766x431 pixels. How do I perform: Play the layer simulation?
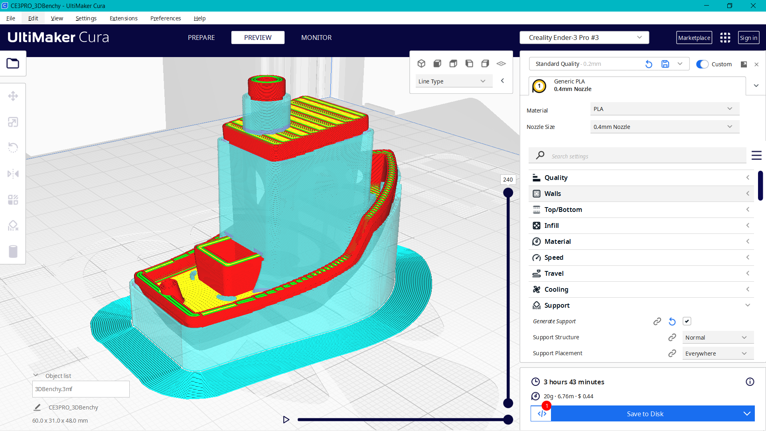tap(286, 419)
